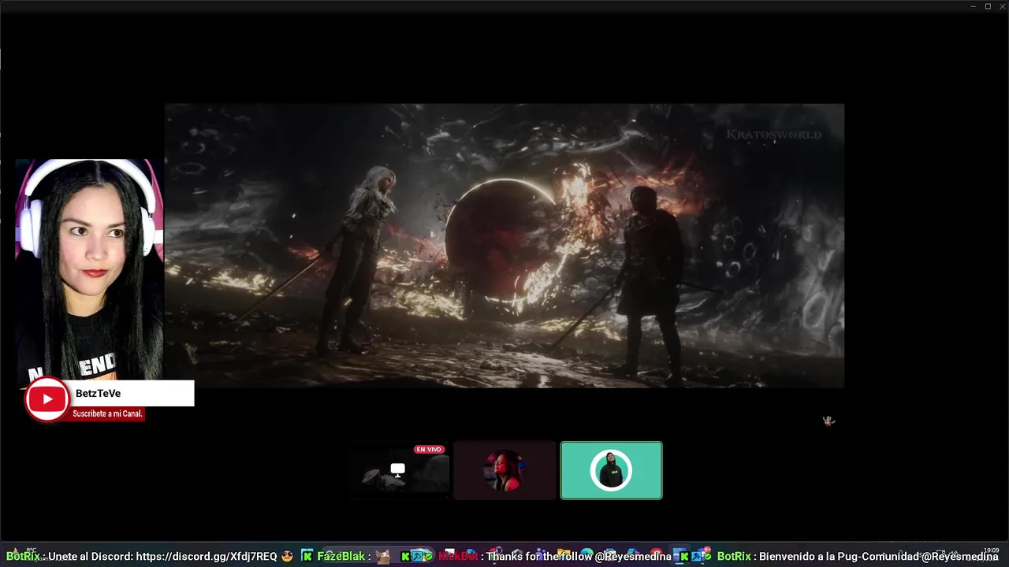Screen dimensions: 1009x567
Task: Click the streamer webcam overlay
Action: pyautogui.click(x=89, y=270)
